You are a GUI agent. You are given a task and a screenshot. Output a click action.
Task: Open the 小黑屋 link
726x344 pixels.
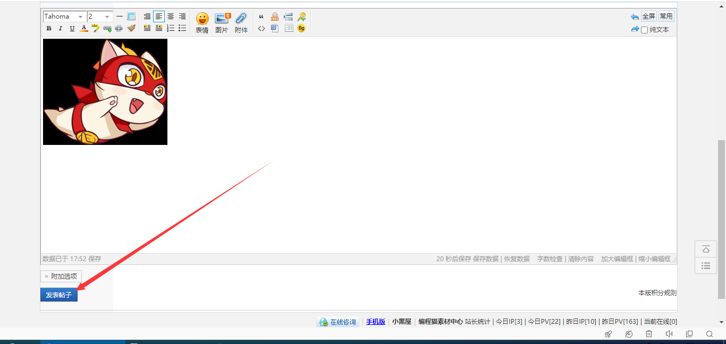point(402,322)
